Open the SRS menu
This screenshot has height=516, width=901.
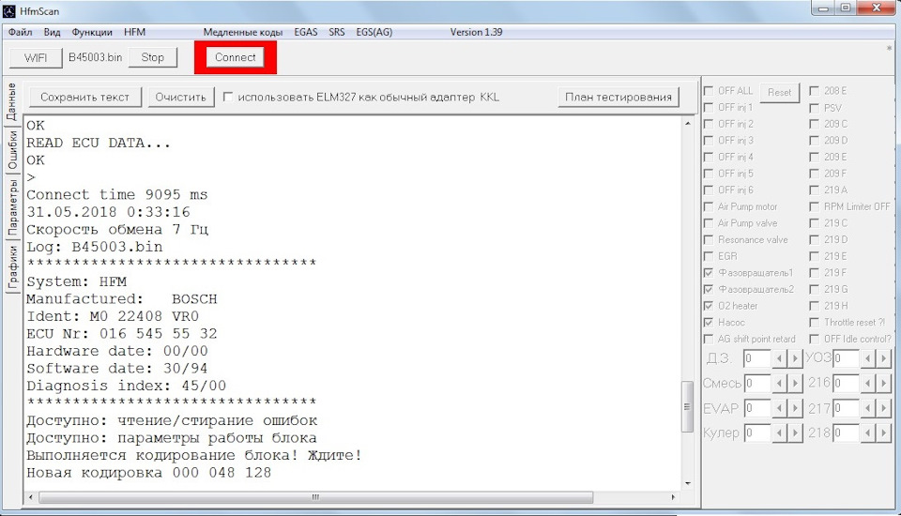point(337,32)
